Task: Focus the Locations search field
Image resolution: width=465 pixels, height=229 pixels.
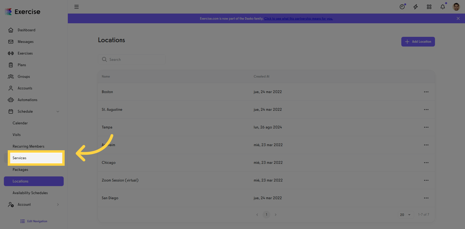Action: tap(132, 59)
